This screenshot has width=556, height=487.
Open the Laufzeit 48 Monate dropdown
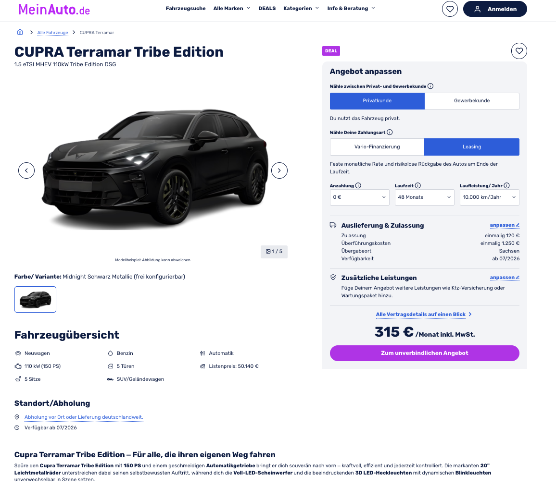pyautogui.click(x=424, y=197)
